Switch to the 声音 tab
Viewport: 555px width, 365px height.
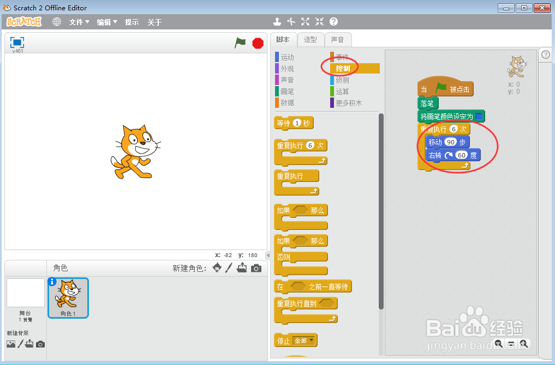tap(338, 40)
